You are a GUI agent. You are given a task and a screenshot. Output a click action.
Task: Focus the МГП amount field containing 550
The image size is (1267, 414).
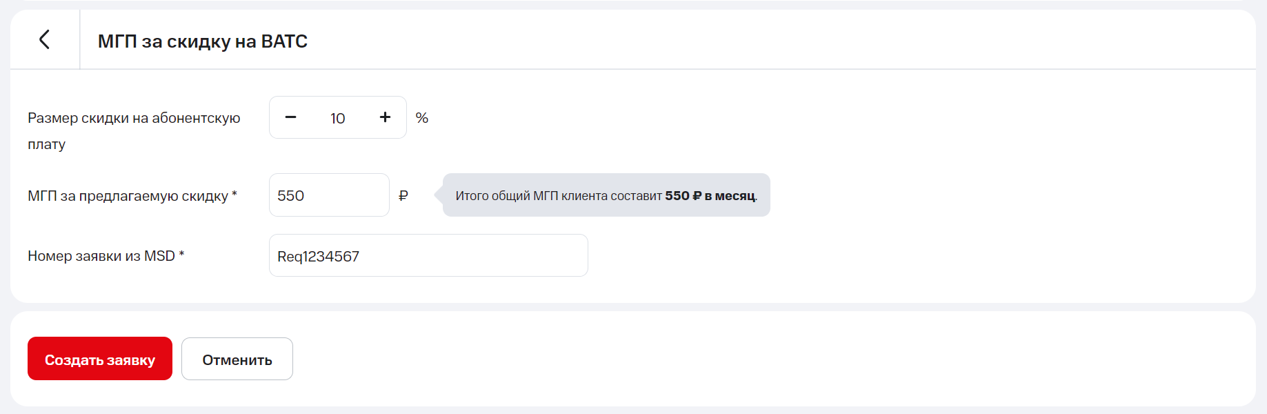tap(328, 195)
